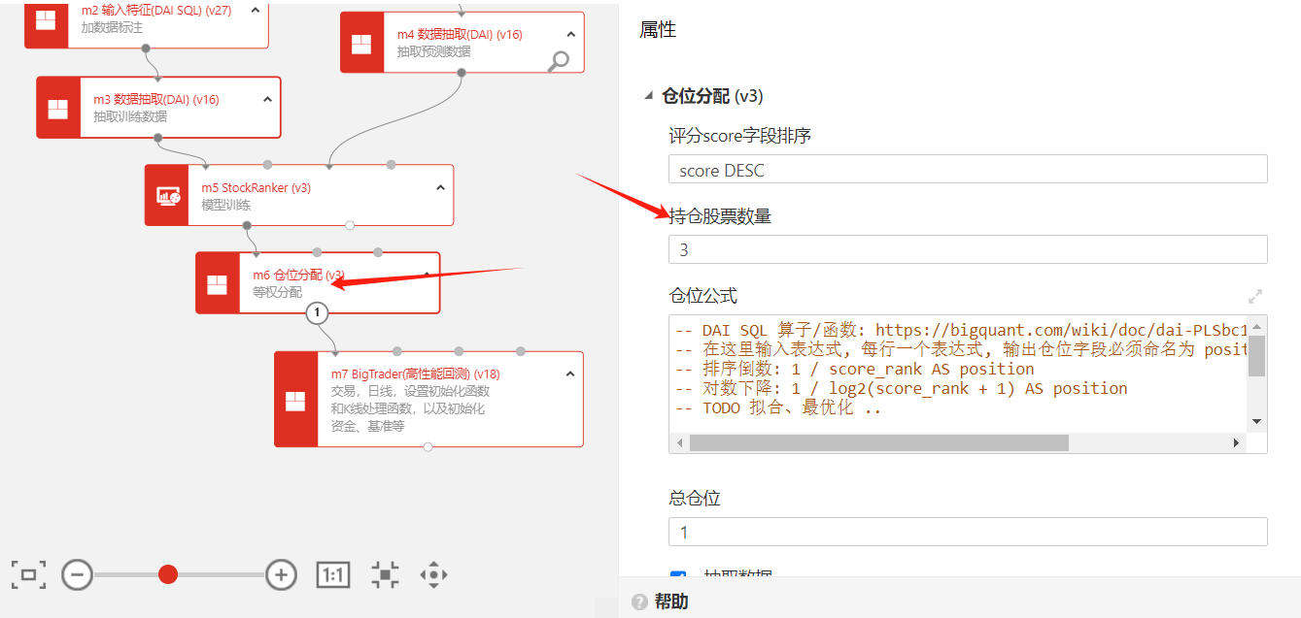Click the fit-to-screen icon in zoom toolbar

(28, 575)
